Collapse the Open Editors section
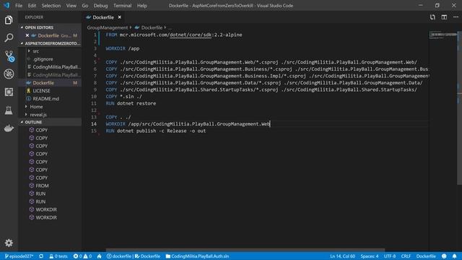Screen dimensions: 462x260 coord(39,27)
